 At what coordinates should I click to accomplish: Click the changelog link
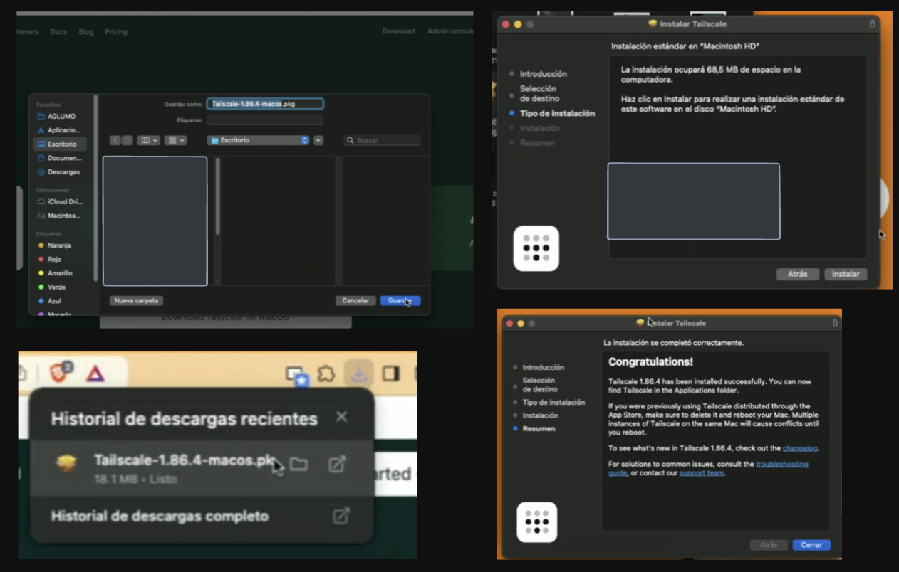(x=800, y=448)
